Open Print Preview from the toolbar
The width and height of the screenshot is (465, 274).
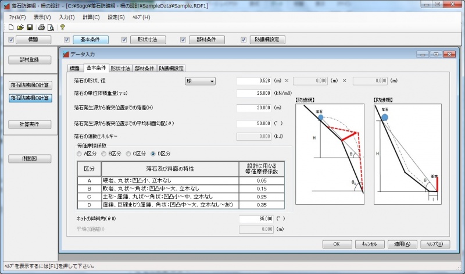click(x=50, y=27)
